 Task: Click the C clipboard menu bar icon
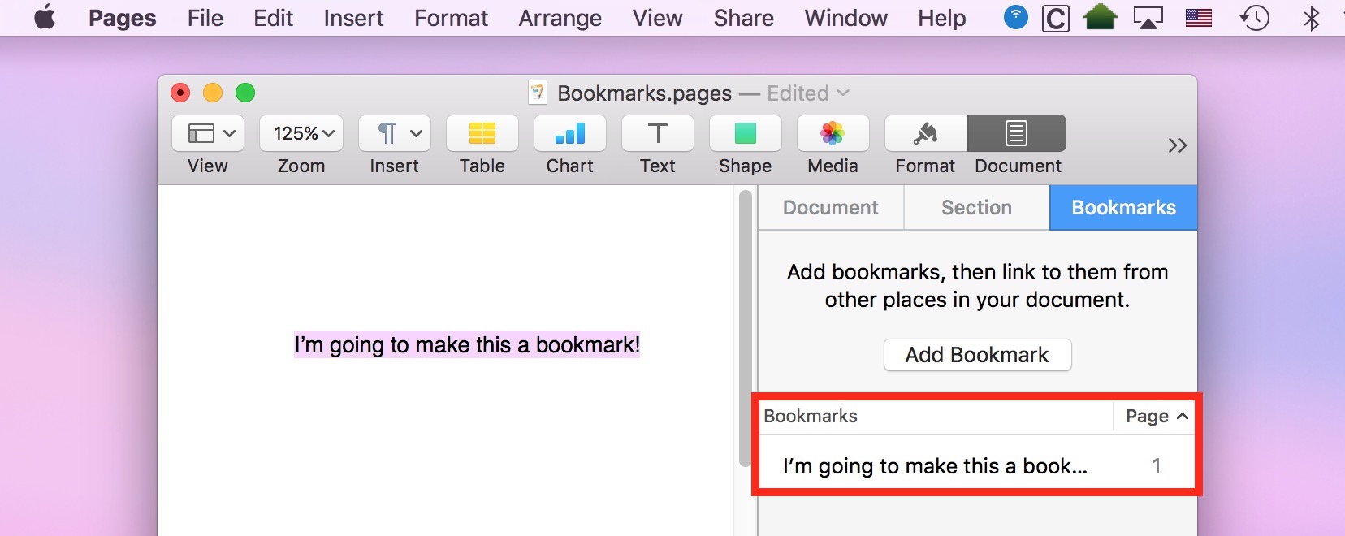coord(1056,18)
